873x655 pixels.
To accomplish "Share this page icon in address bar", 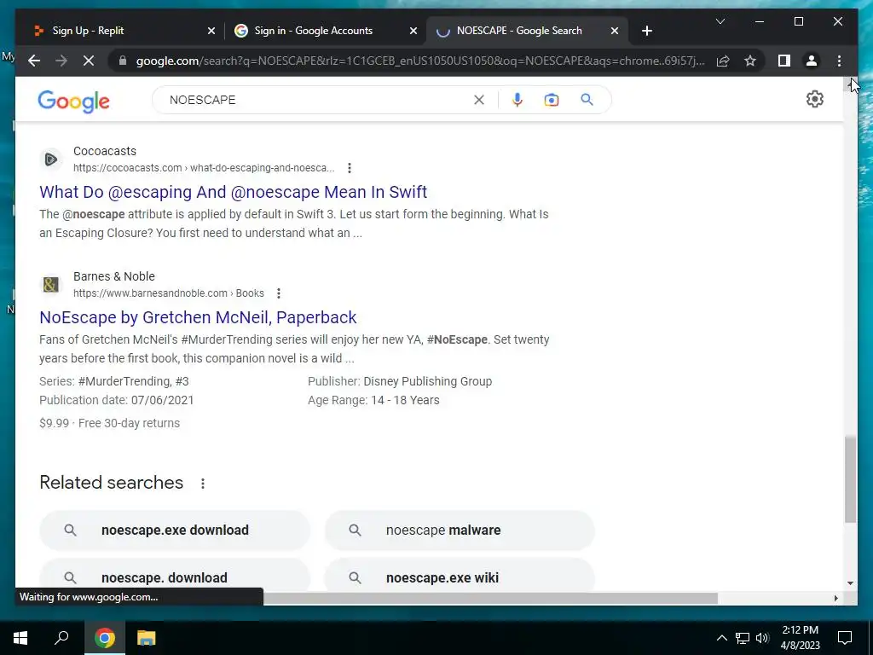I will pos(723,61).
